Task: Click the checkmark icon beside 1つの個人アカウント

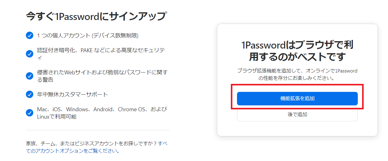Action: point(30,35)
